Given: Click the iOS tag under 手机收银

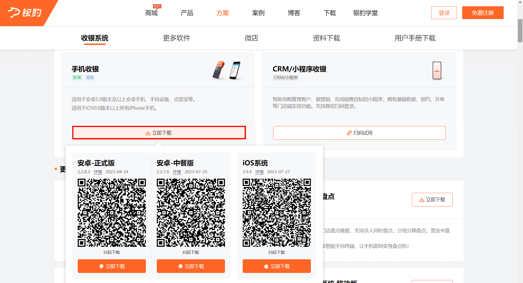Looking at the screenshot, I should [x=90, y=77].
